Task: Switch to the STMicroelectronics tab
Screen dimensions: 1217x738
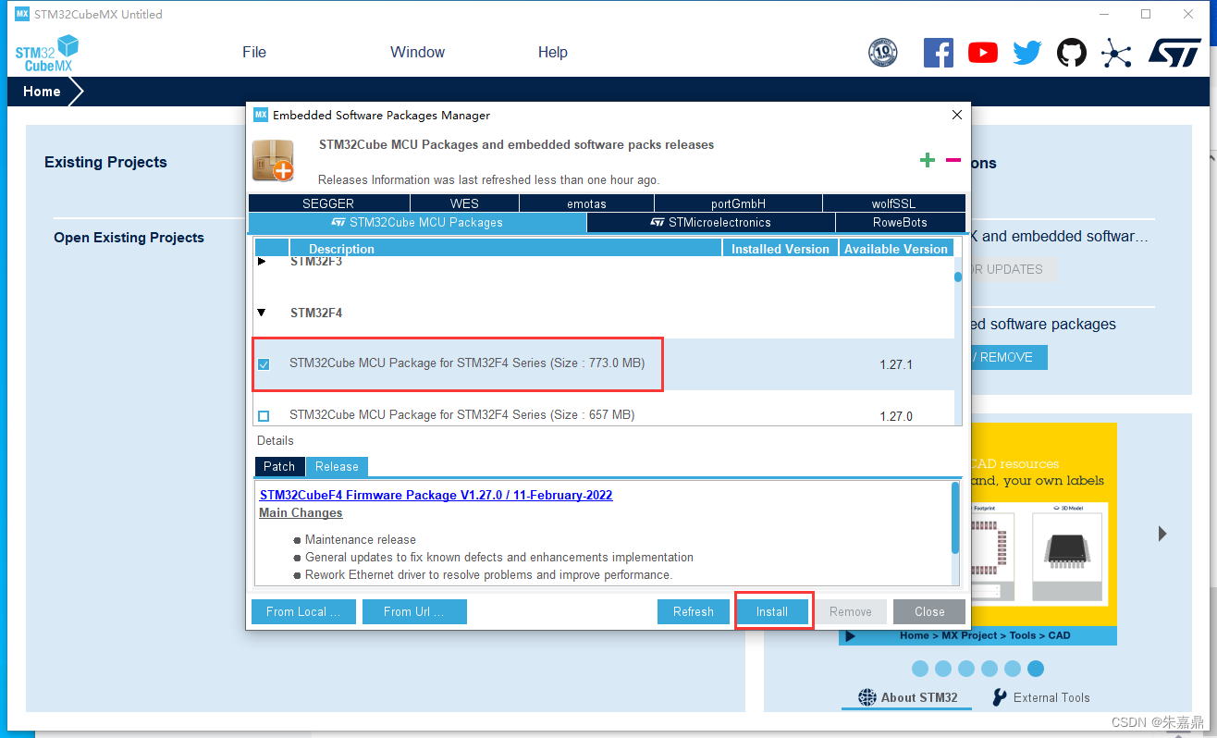Action: 710,222
